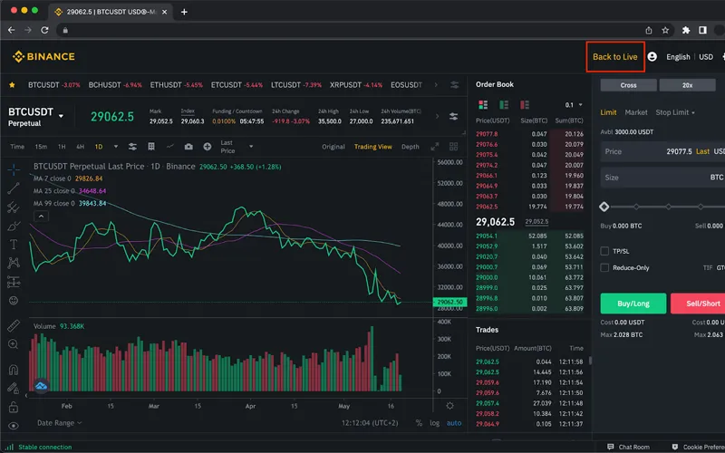The width and height of the screenshot is (725, 453).
Task: Select the 15m interval
Action: 41,147
